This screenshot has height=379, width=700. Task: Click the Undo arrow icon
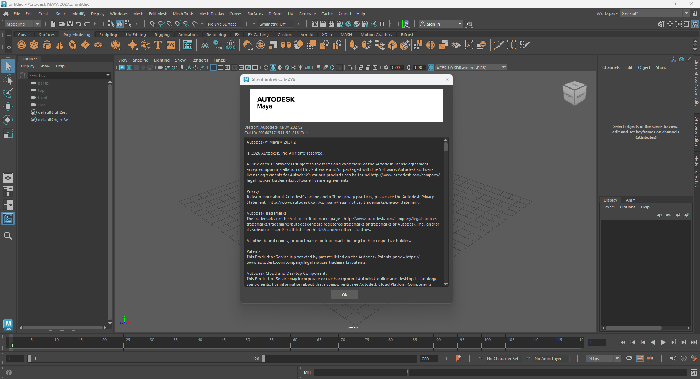coord(78,24)
